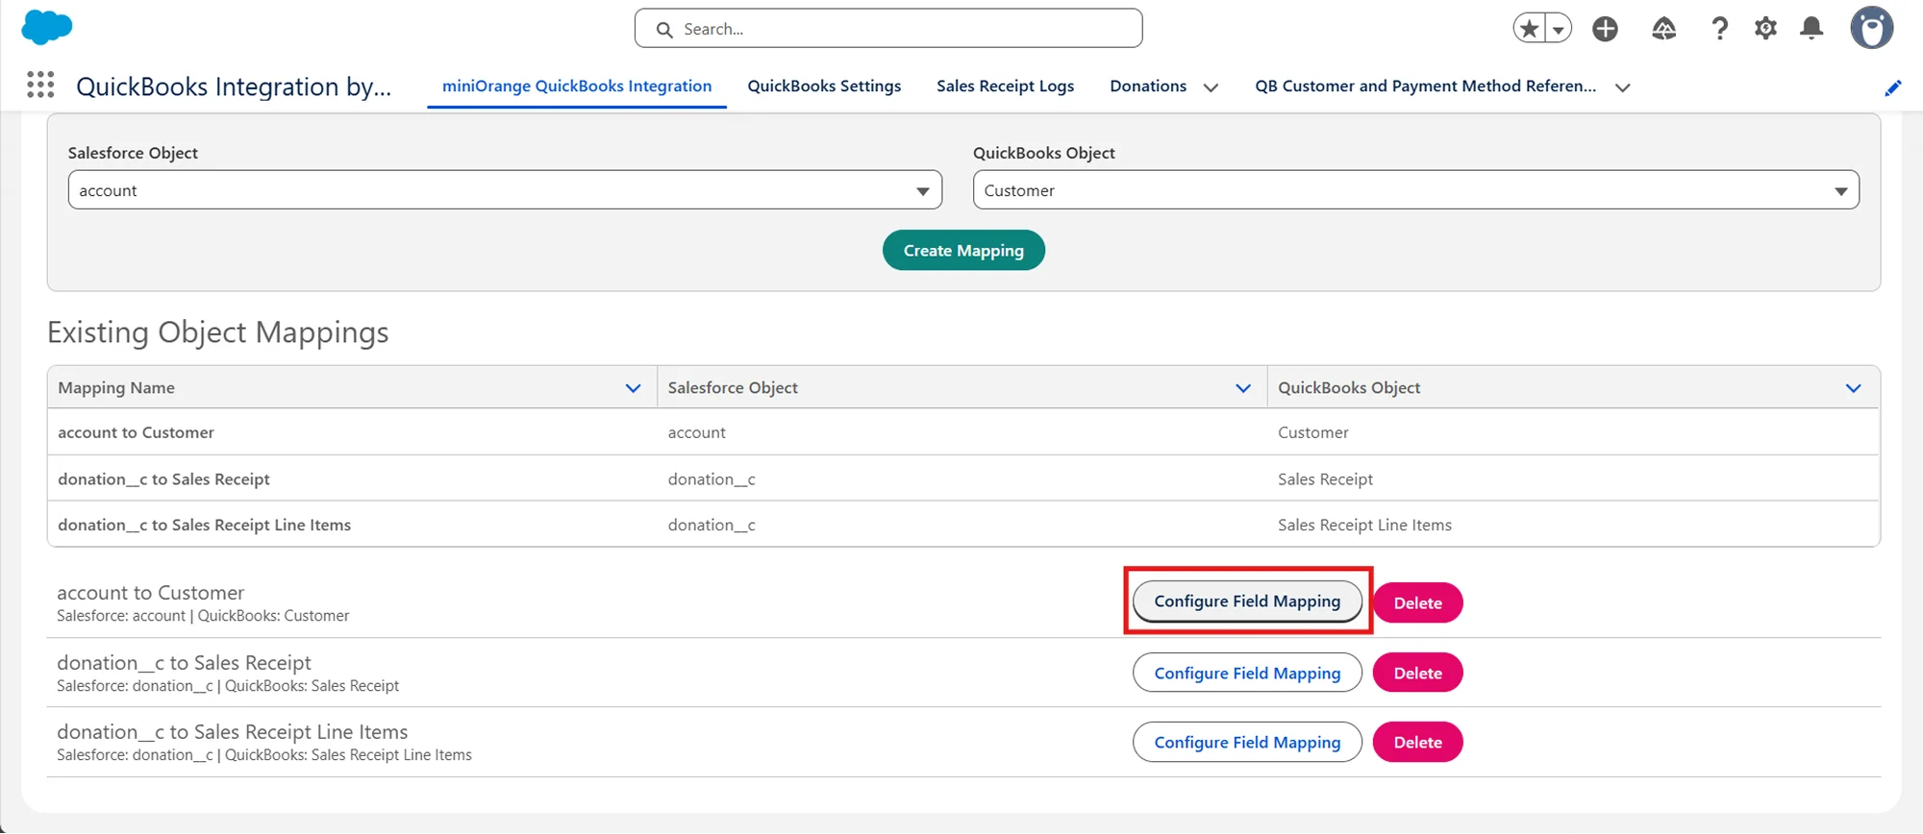Click the 'Customer' cell in QuickBooks Object column
1923x834 pixels.
point(1312,432)
